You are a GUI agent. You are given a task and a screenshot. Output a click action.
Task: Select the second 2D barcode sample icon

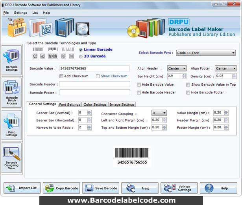coord(42,56)
